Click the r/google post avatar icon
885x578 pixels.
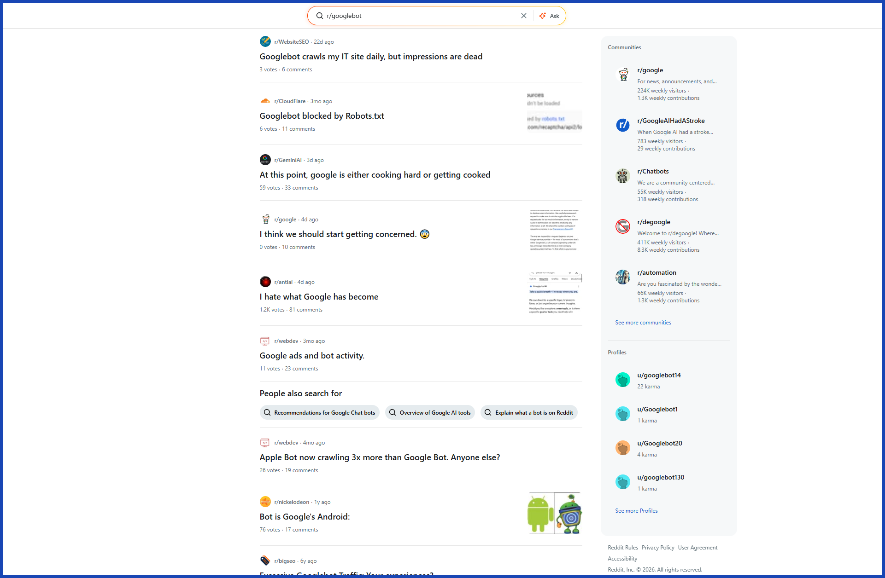click(265, 219)
